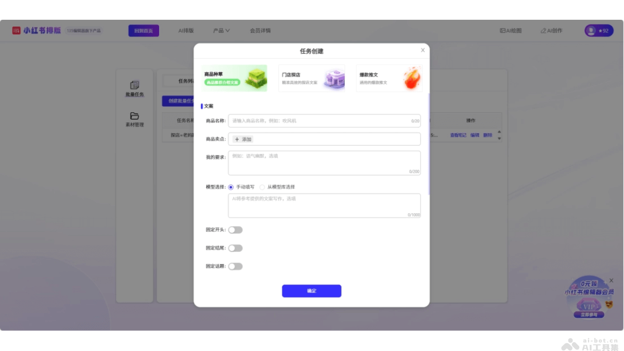Screen dimensions: 624x351
Task: Close the 任务创建 dialog via the X
Action: pyautogui.click(x=423, y=50)
